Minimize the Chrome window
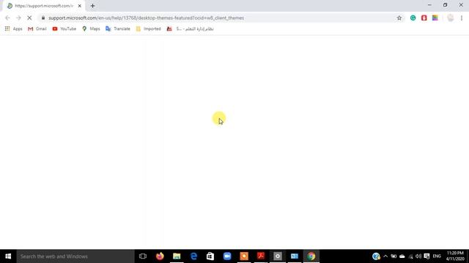Image resolution: width=469 pixels, height=263 pixels. click(429, 5)
